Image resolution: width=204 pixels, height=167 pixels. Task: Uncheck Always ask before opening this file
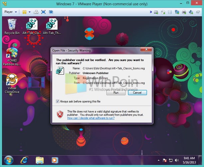[57, 101]
